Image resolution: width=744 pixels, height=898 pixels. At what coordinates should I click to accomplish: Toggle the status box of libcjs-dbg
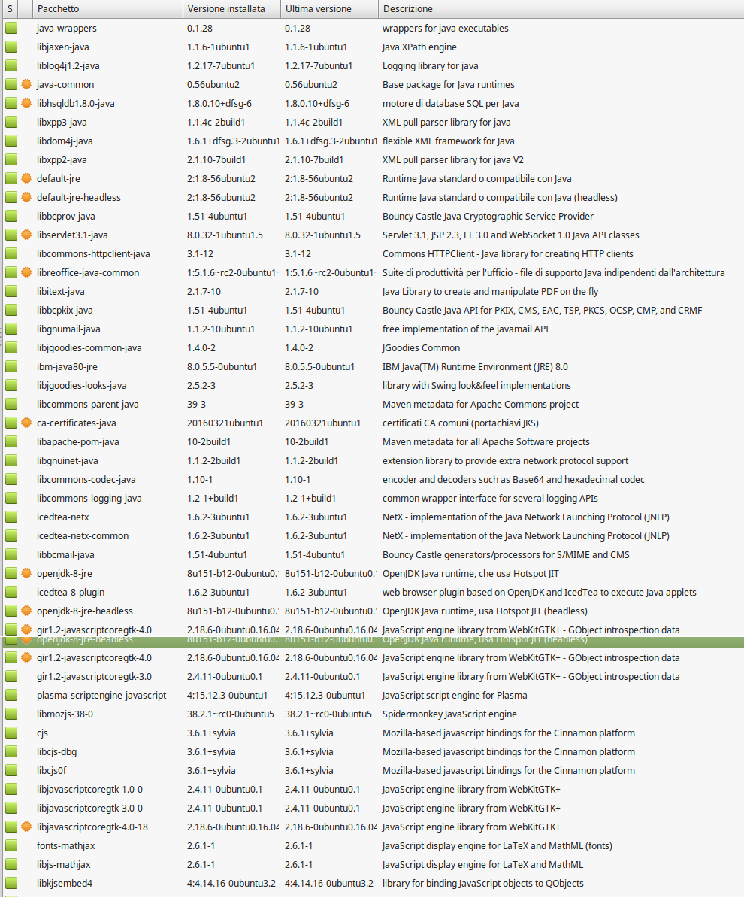[x=11, y=752]
